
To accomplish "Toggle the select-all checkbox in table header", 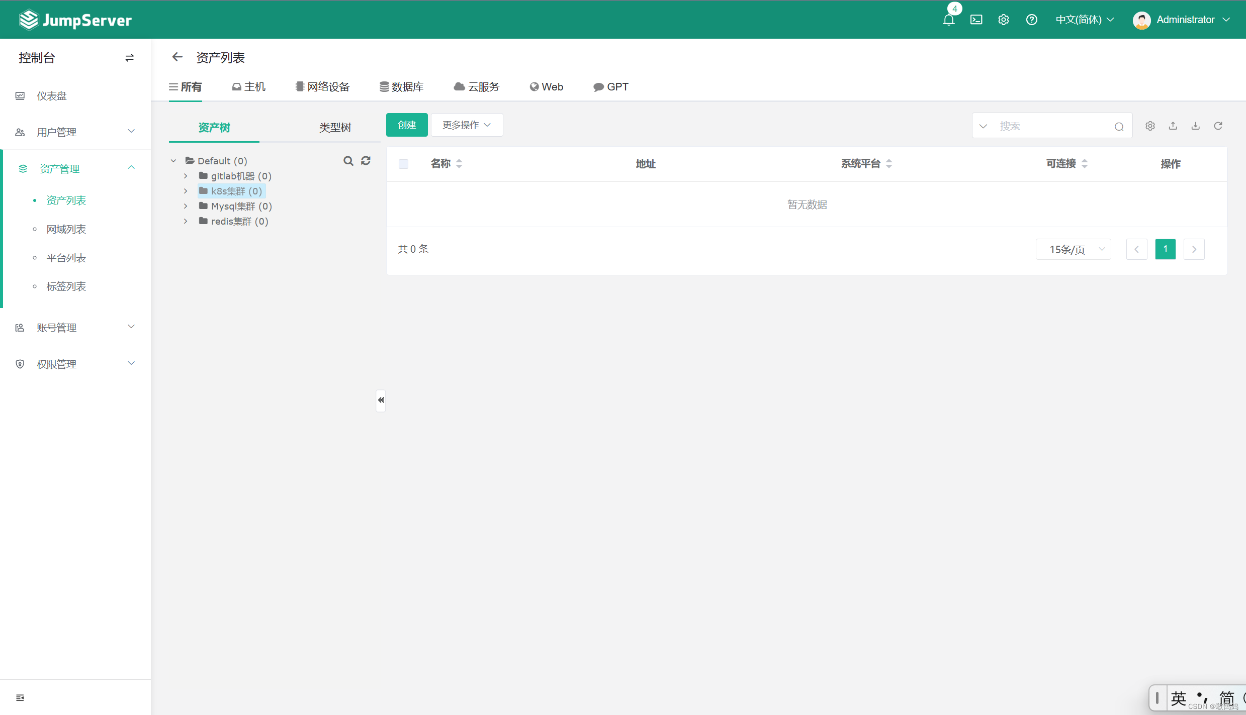I will pos(403,164).
